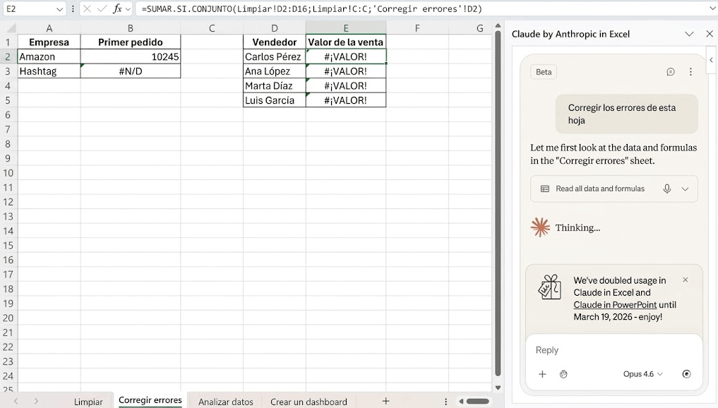Go to next sheet arrow
The height and width of the screenshot is (408, 718).
tap(36, 401)
